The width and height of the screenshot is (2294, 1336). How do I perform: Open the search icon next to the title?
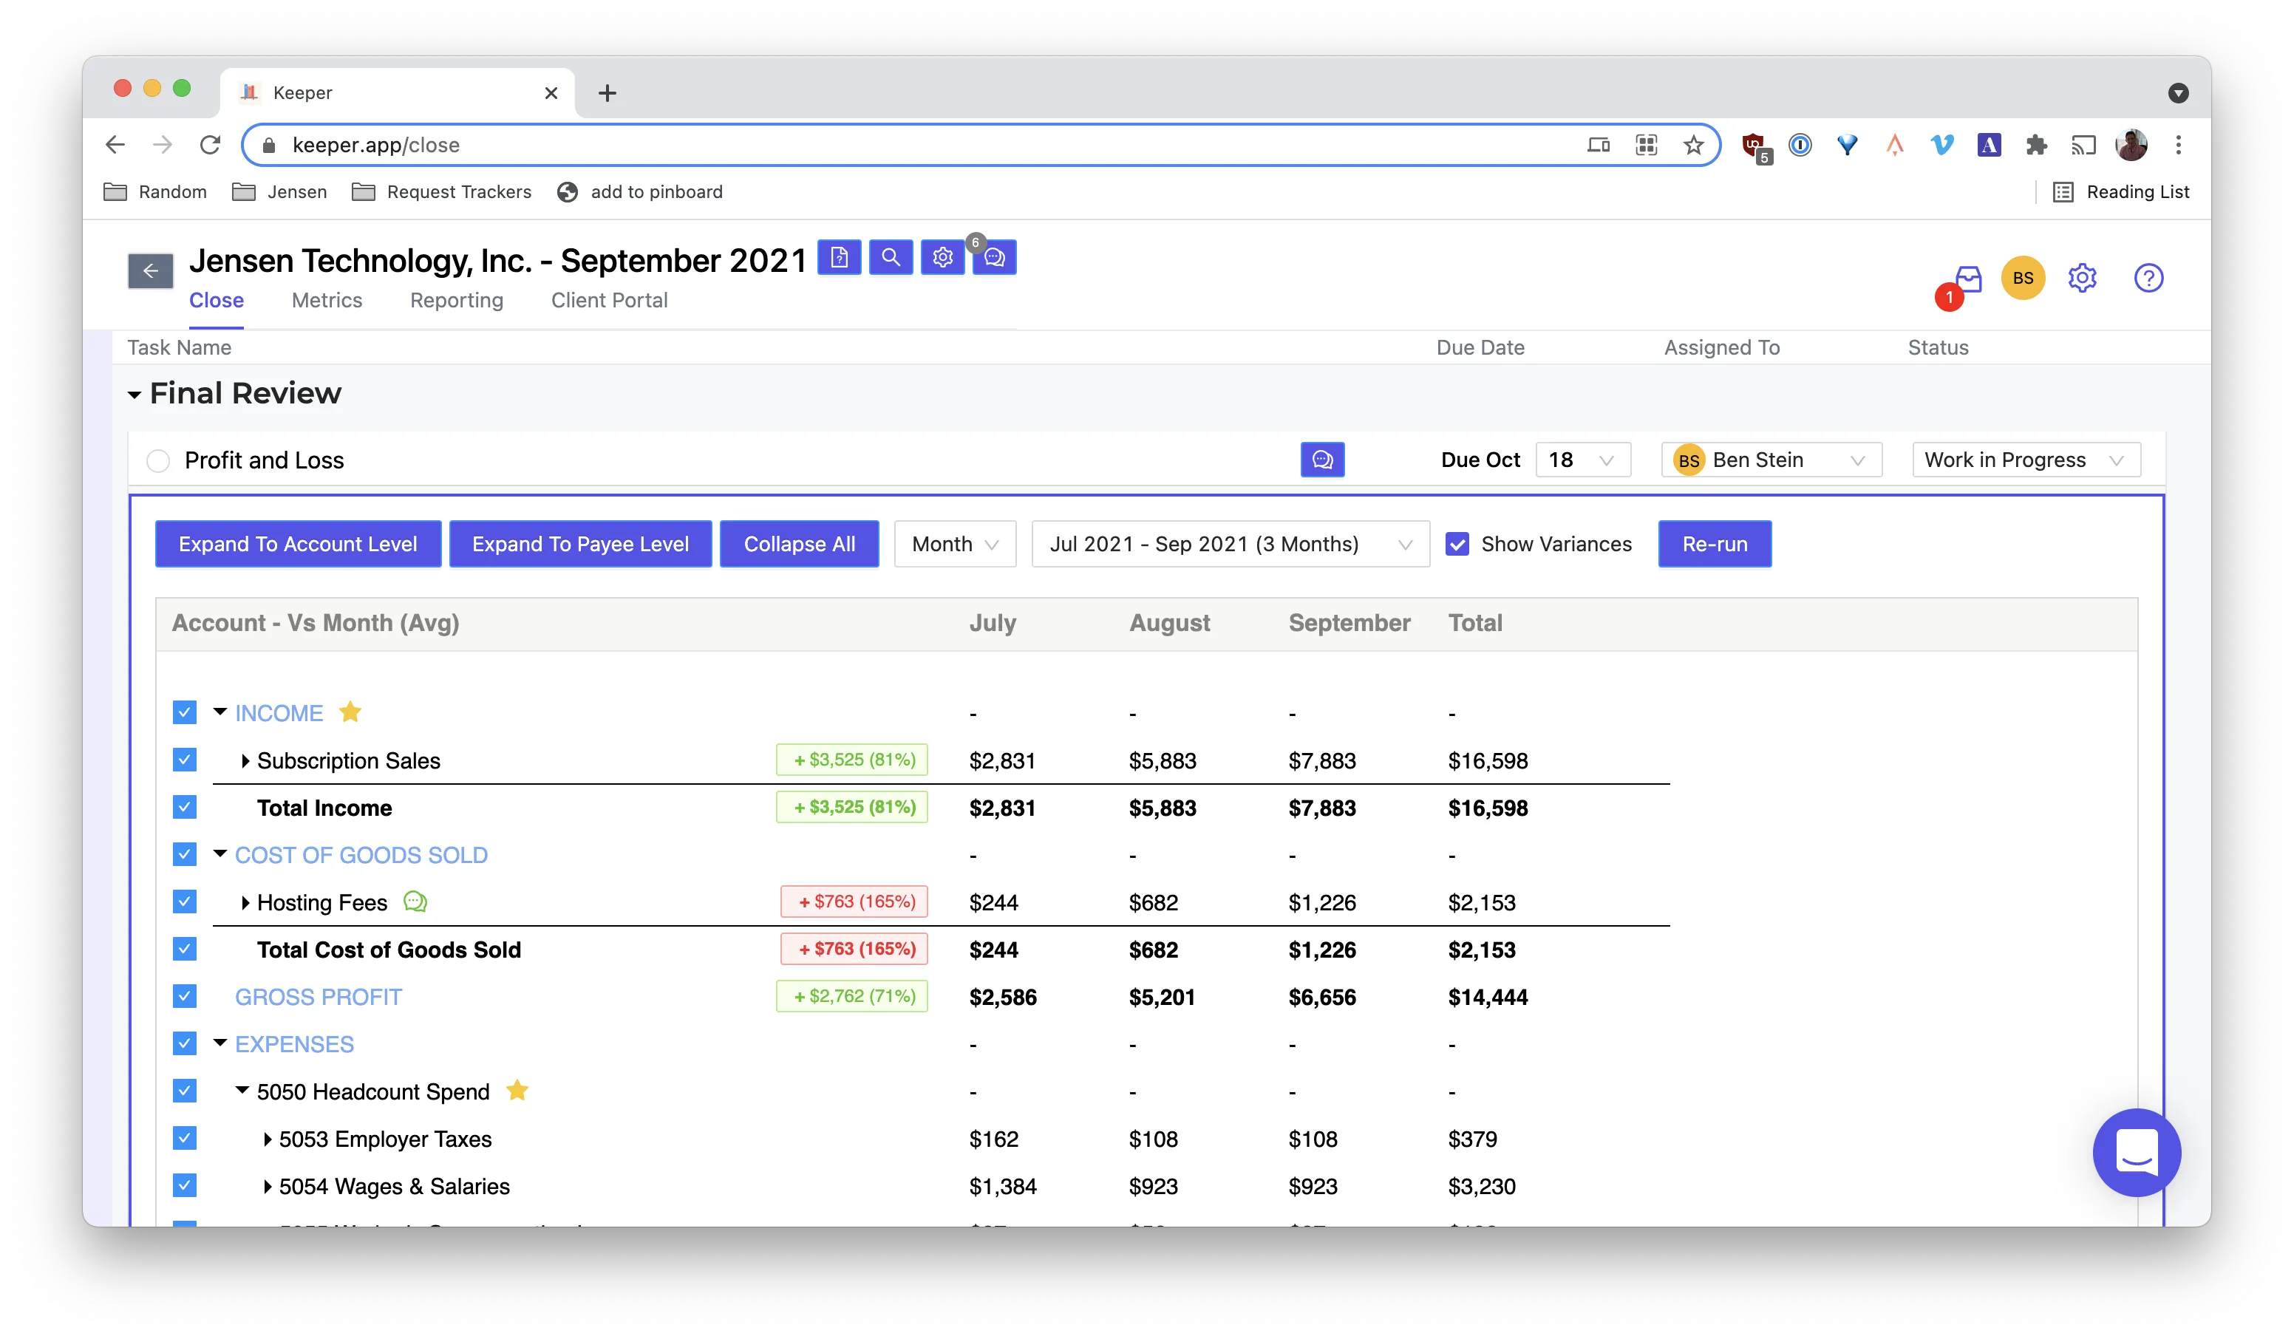point(891,258)
